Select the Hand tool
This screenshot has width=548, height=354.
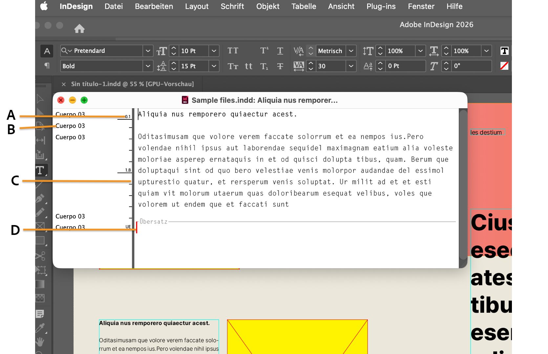point(40,342)
